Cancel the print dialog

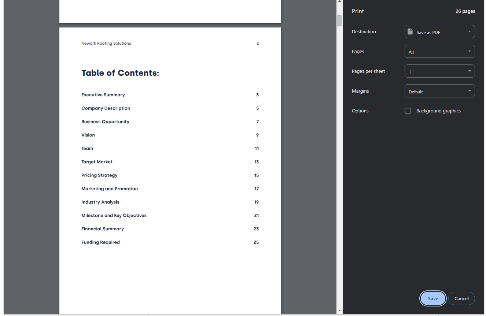(461, 298)
